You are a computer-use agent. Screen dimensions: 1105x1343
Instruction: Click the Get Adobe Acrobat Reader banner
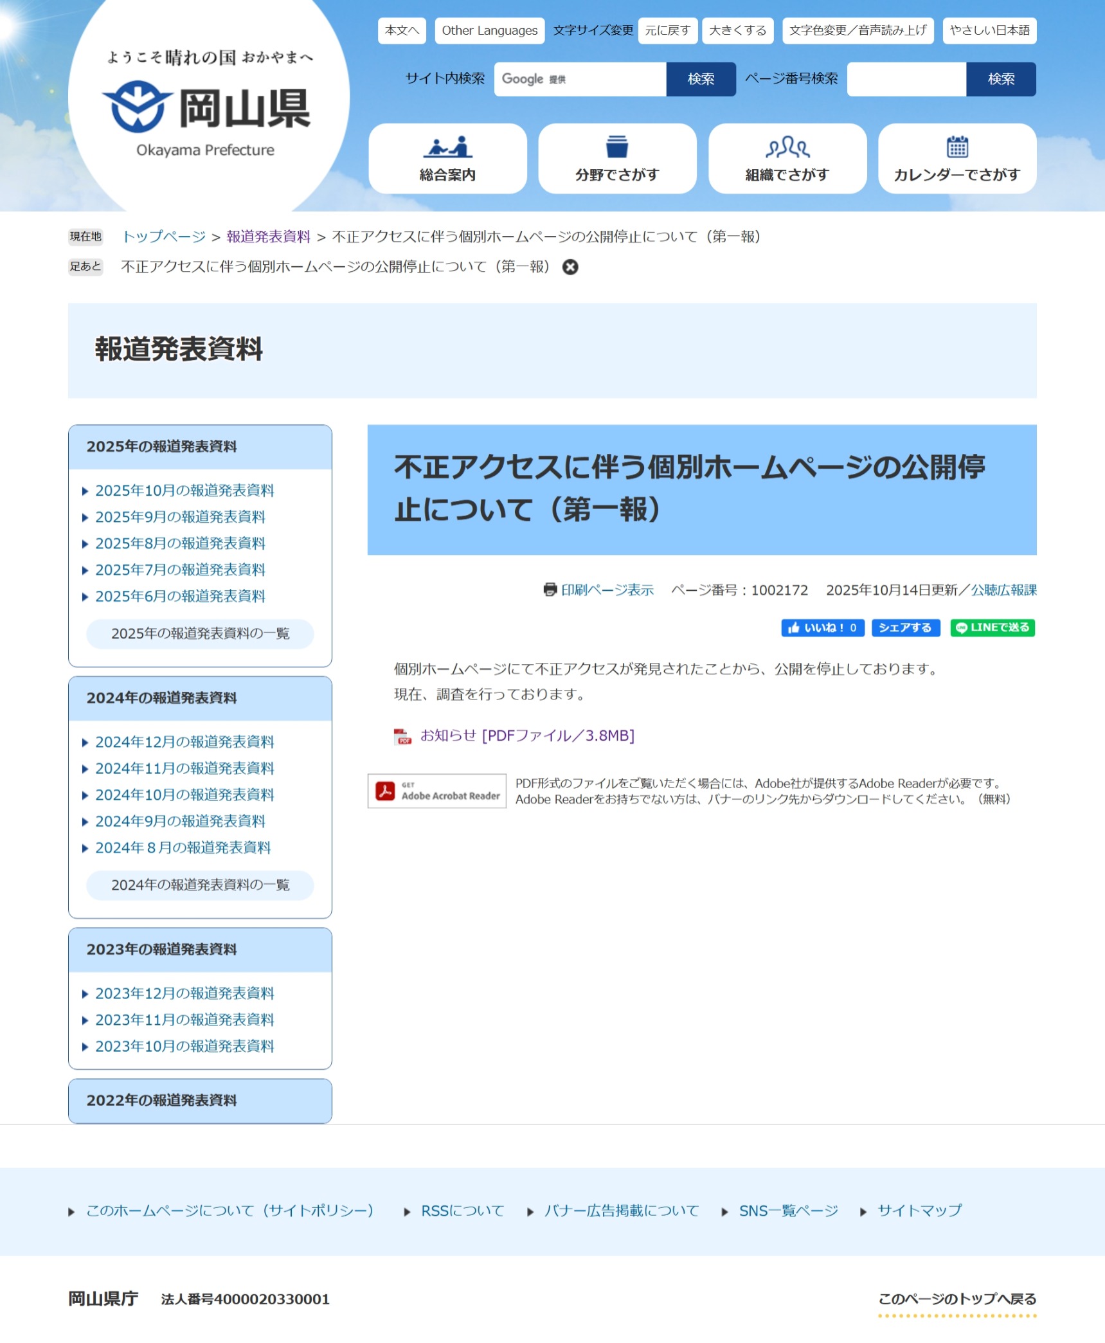(437, 791)
